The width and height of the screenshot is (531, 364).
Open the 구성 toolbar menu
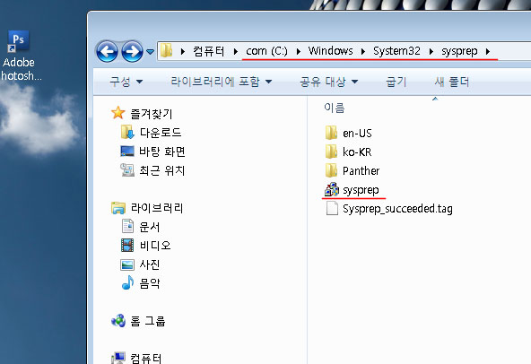pyautogui.click(x=126, y=82)
